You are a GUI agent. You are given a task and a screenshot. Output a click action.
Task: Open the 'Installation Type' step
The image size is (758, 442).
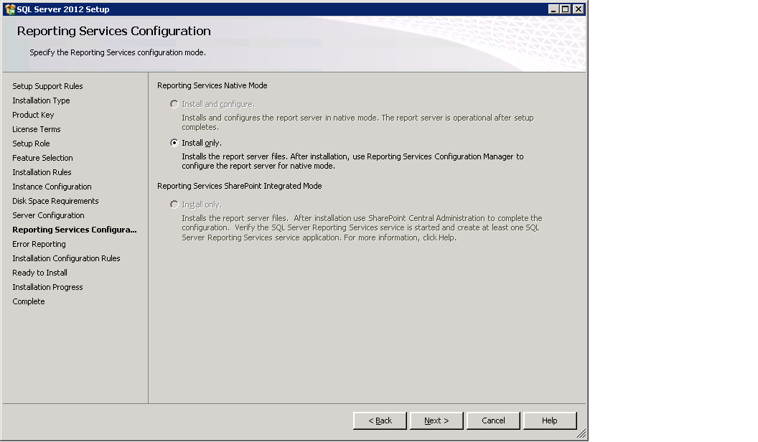coord(41,100)
